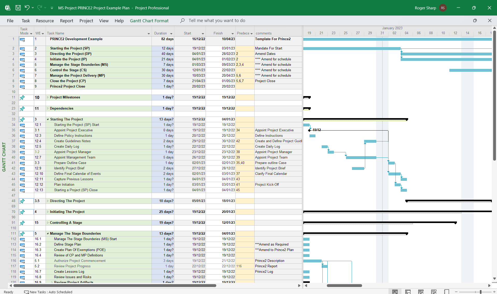497x294 pixels.
Task: Click the pinned task mode icon for Initiating The Project
Action: 23,212
